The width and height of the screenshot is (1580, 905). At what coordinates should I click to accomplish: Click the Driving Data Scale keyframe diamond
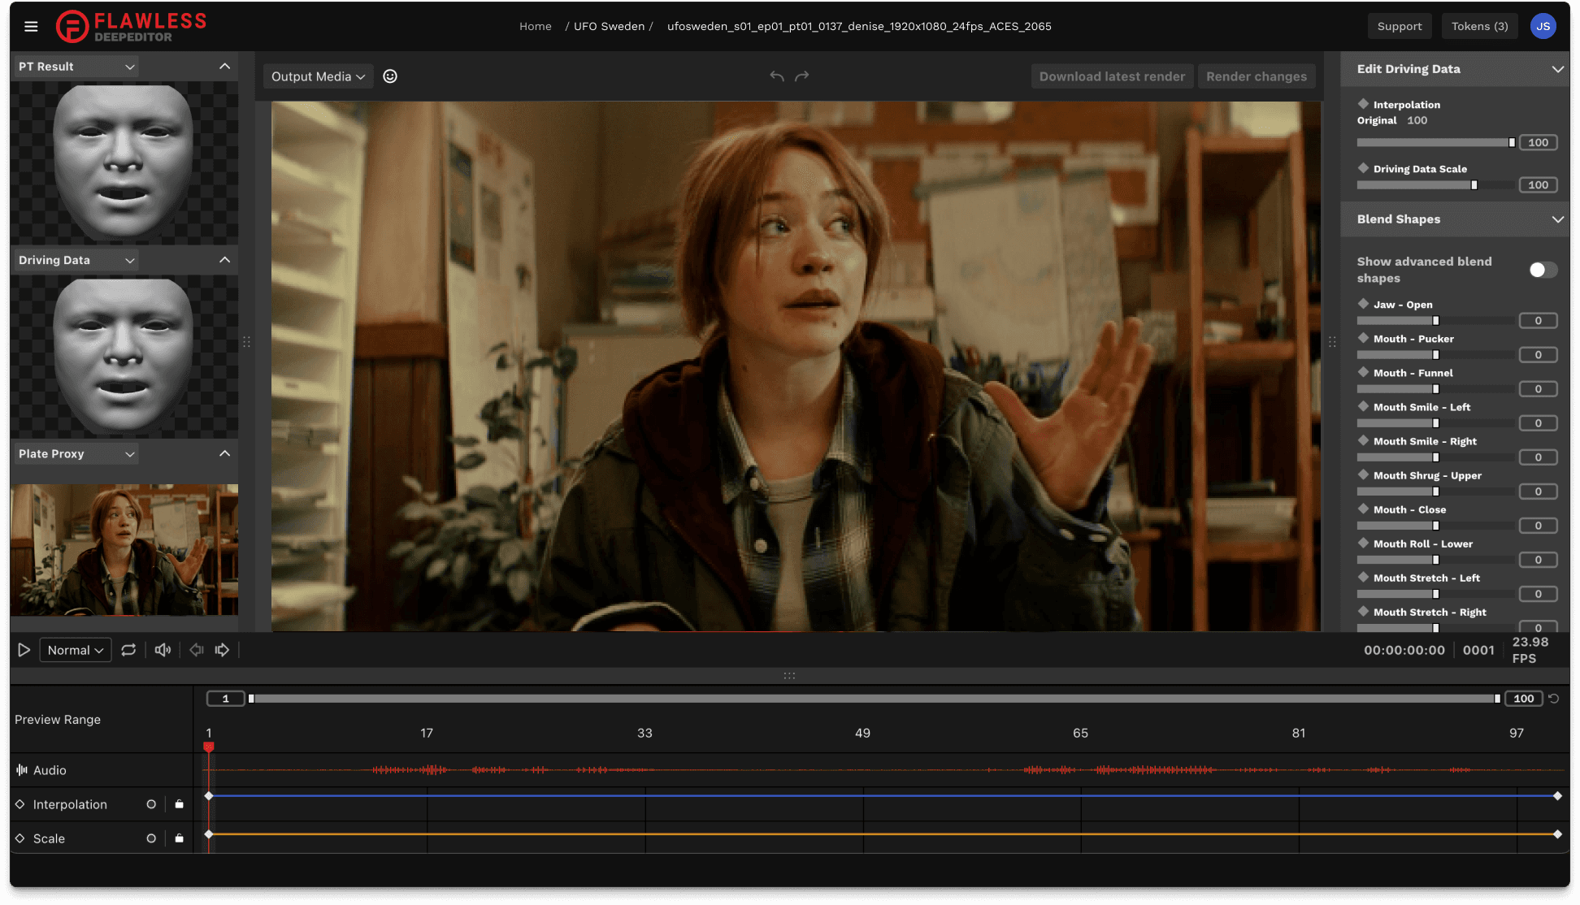1363,168
